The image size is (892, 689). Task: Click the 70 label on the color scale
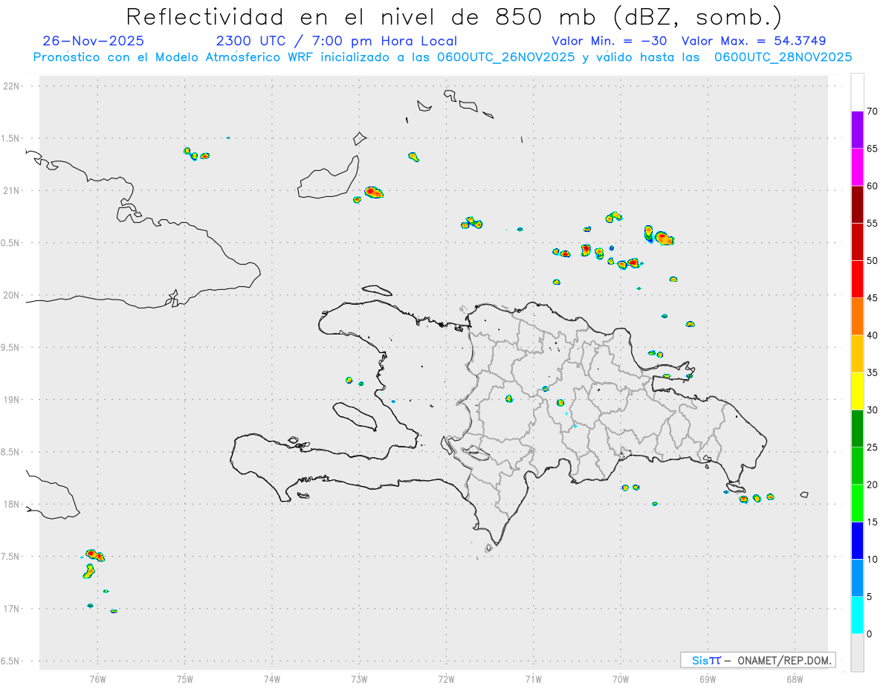873,111
